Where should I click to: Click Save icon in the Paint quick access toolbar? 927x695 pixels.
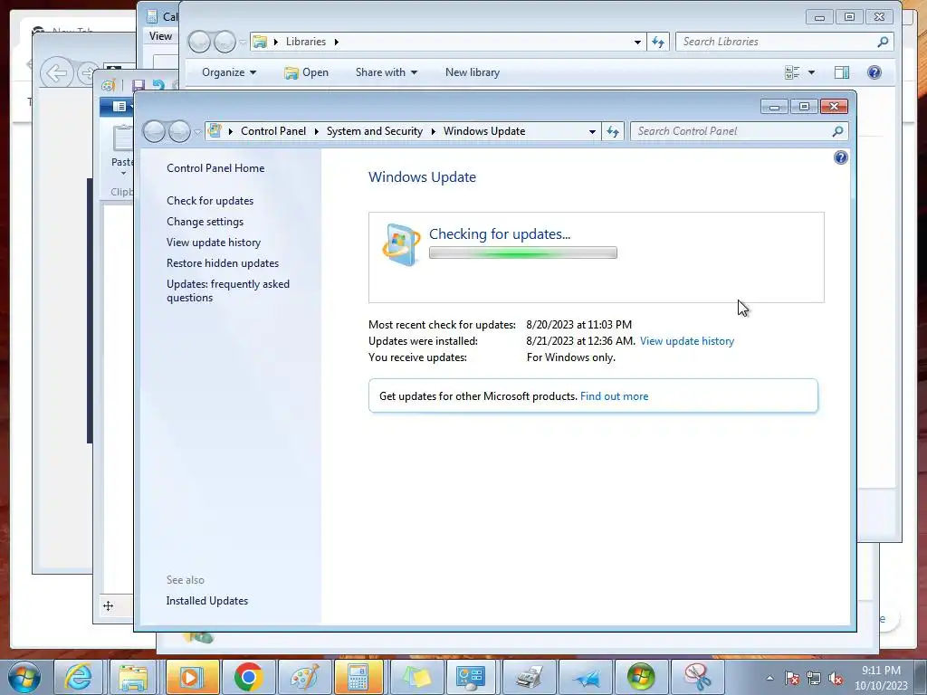139,86
